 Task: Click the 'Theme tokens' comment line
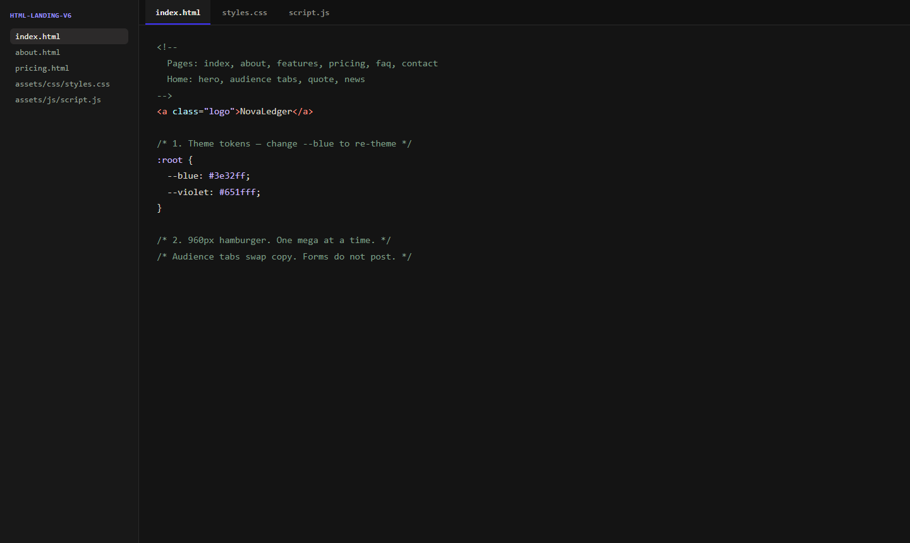(x=284, y=144)
